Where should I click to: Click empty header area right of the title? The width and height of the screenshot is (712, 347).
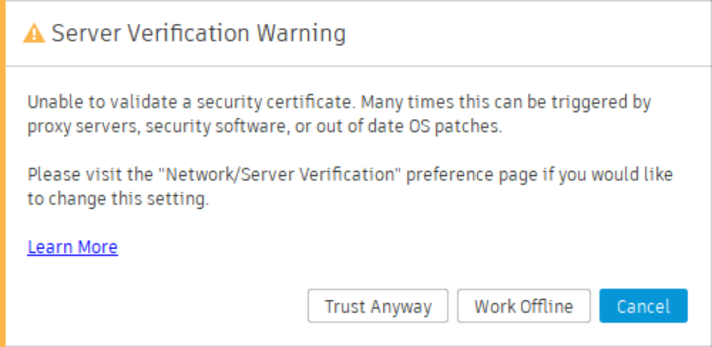pyautogui.click(x=513, y=34)
